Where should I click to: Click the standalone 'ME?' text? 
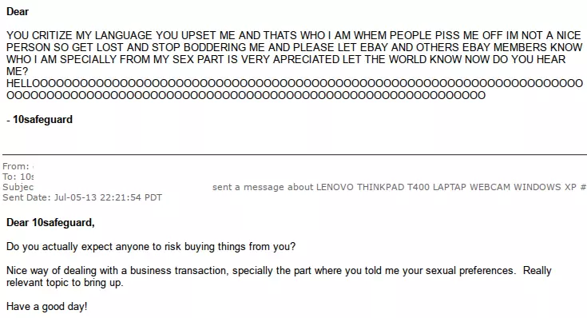click(x=18, y=71)
